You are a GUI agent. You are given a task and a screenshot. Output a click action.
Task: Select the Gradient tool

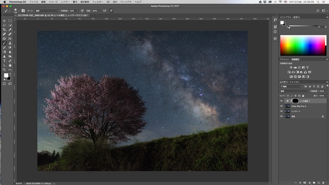[x=4, y=52]
